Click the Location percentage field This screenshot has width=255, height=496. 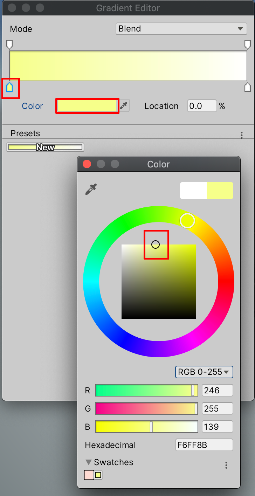click(202, 106)
